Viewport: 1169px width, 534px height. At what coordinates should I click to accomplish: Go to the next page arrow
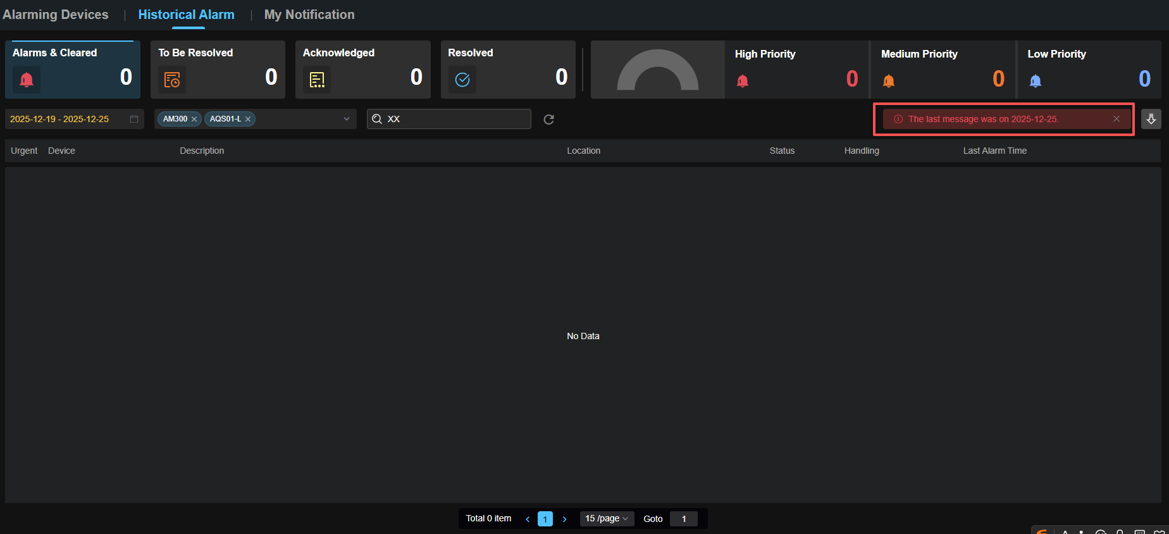pyautogui.click(x=564, y=519)
